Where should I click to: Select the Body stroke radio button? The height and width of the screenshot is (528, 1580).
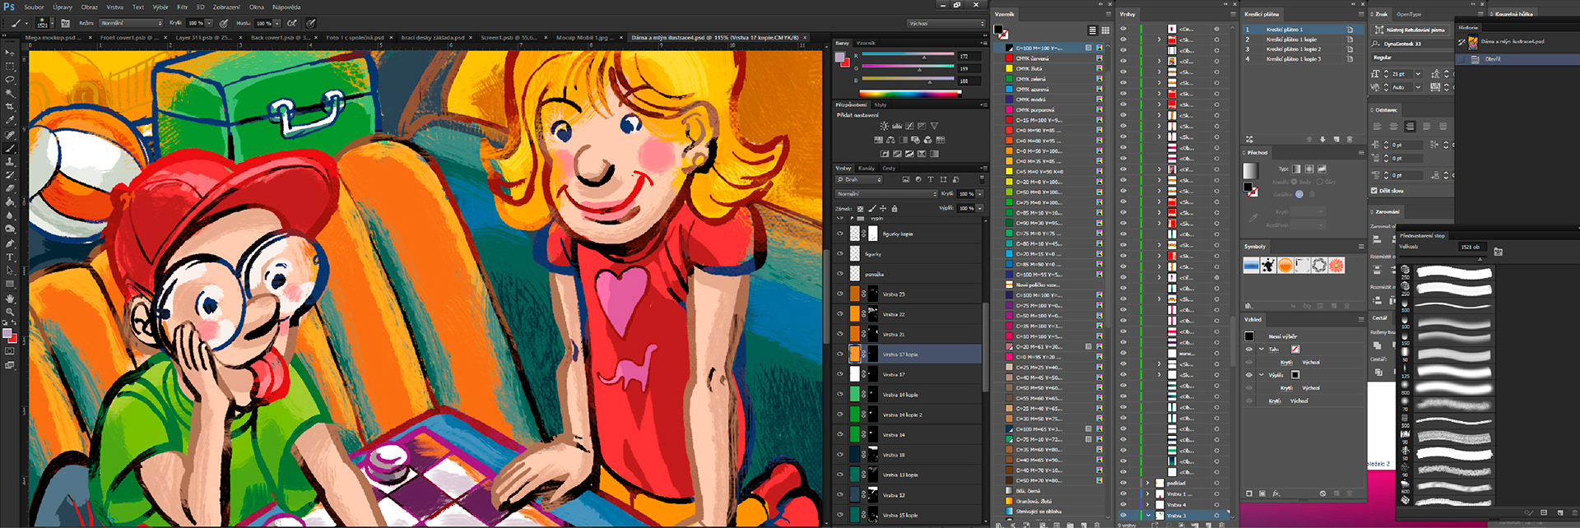click(x=1294, y=182)
